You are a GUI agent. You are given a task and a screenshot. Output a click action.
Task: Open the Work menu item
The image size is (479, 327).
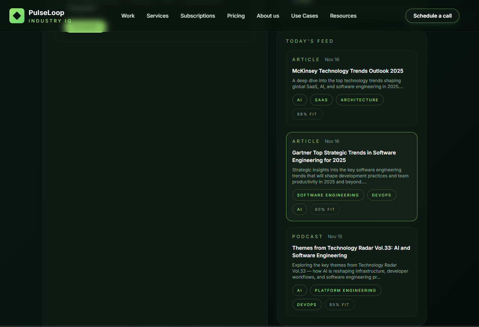[x=128, y=16]
